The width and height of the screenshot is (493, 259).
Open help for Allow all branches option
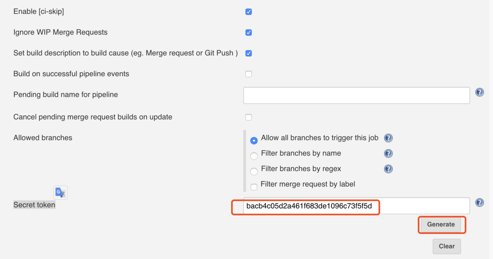pyautogui.click(x=388, y=138)
